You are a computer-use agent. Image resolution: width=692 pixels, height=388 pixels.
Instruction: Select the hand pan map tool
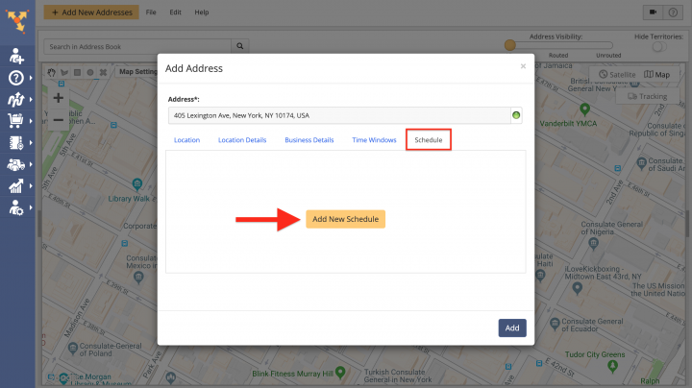point(52,72)
